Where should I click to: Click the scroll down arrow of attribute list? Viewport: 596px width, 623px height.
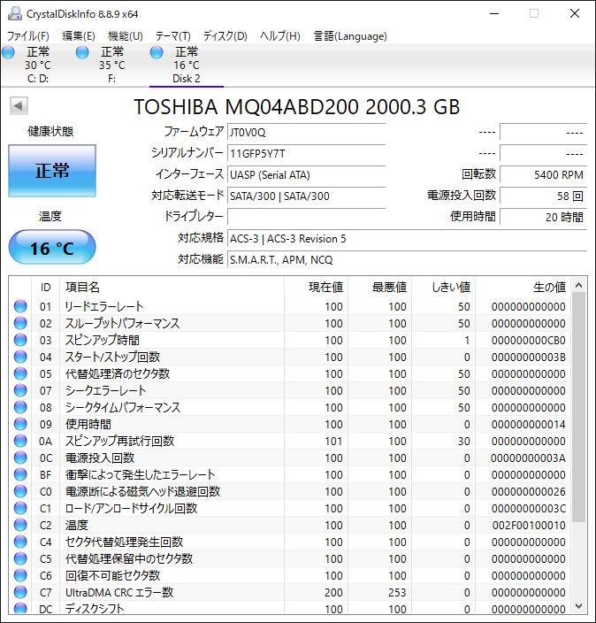[579, 606]
